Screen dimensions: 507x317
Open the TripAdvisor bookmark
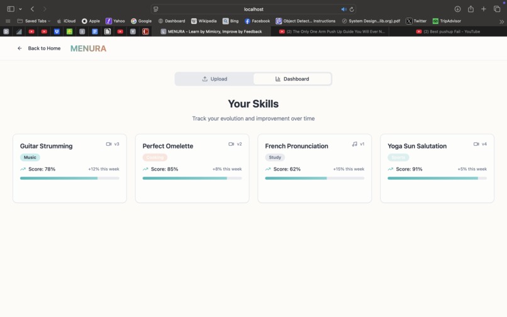click(447, 21)
